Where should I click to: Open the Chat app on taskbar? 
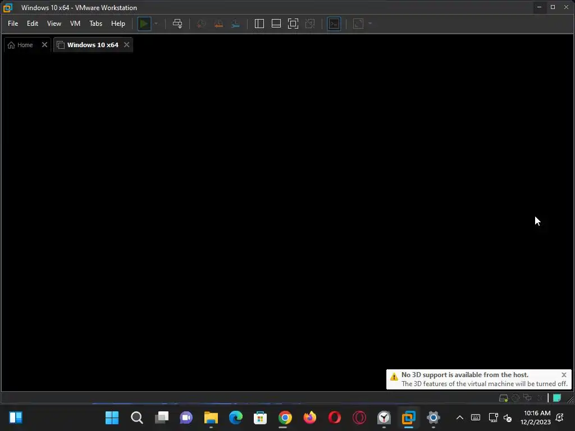coord(186,418)
